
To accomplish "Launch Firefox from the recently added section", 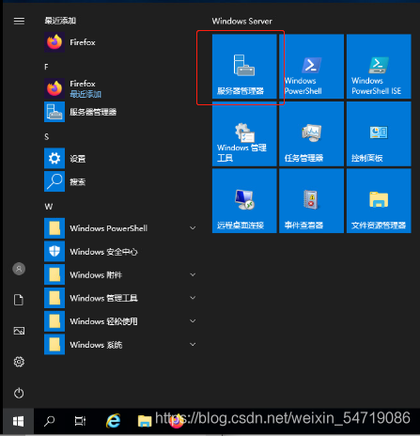I will (x=120, y=42).
